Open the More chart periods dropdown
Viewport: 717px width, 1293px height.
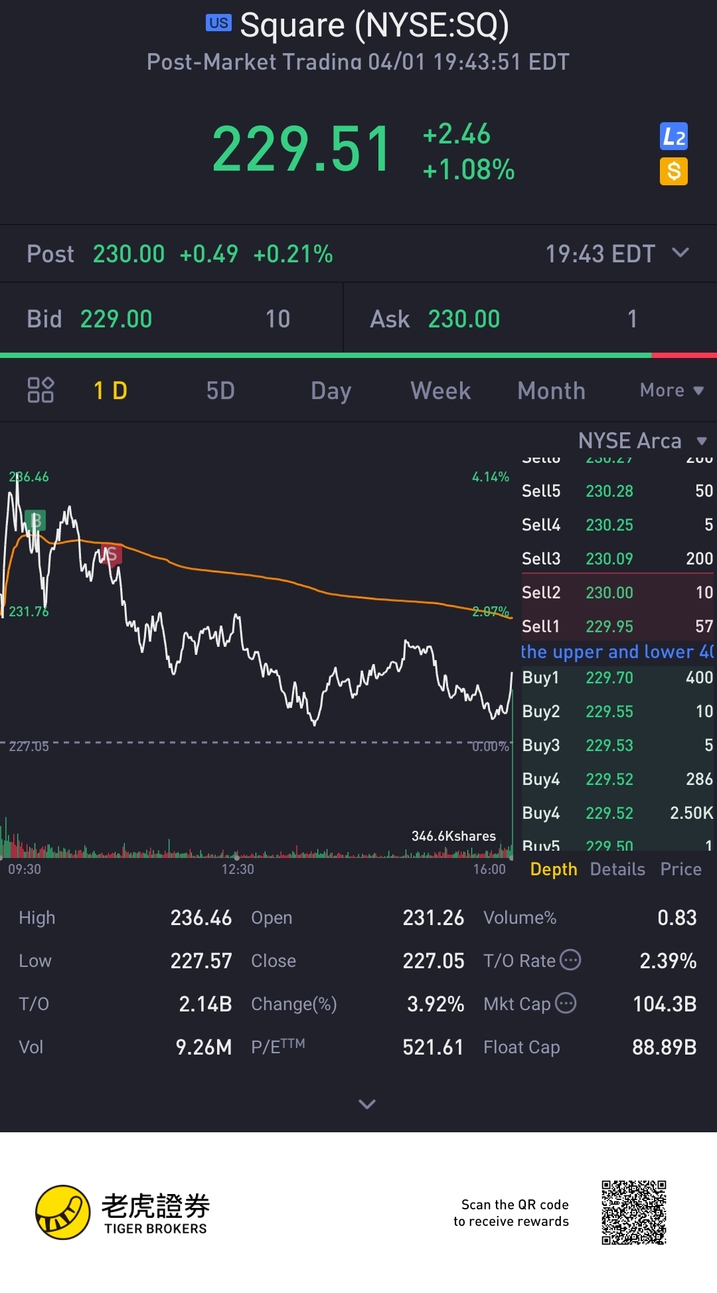tap(672, 390)
